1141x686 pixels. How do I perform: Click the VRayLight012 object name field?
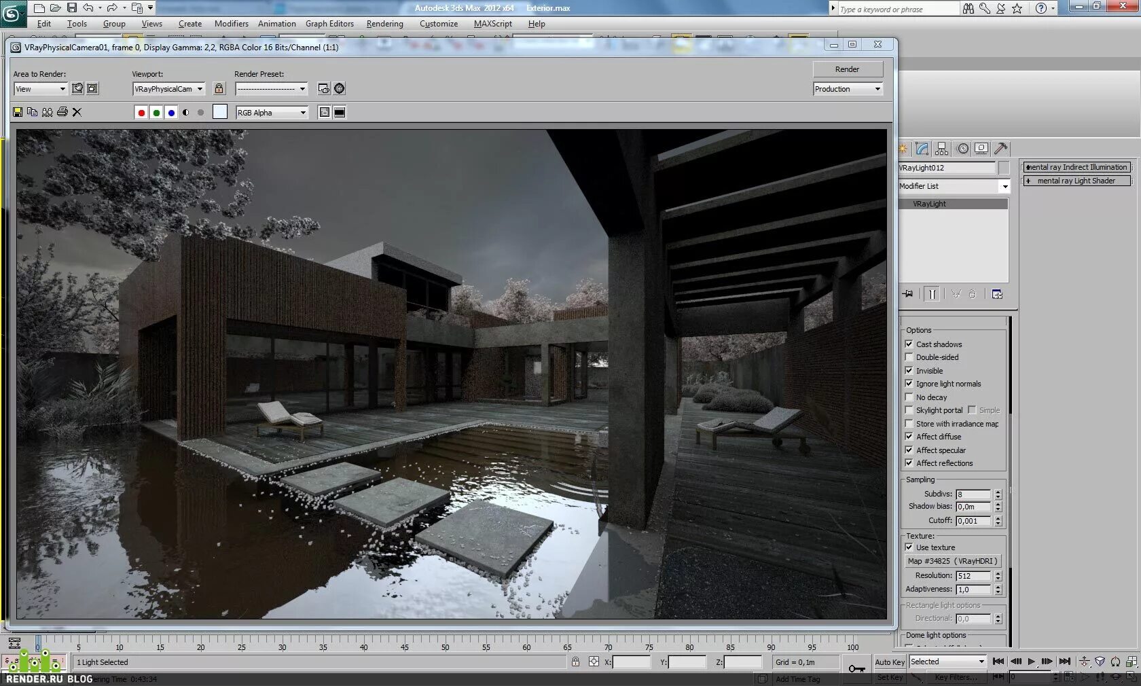coord(947,168)
